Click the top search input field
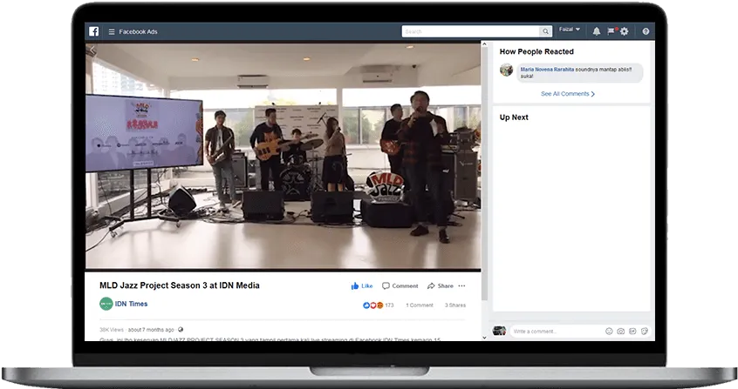The image size is (738, 389). [470, 31]
